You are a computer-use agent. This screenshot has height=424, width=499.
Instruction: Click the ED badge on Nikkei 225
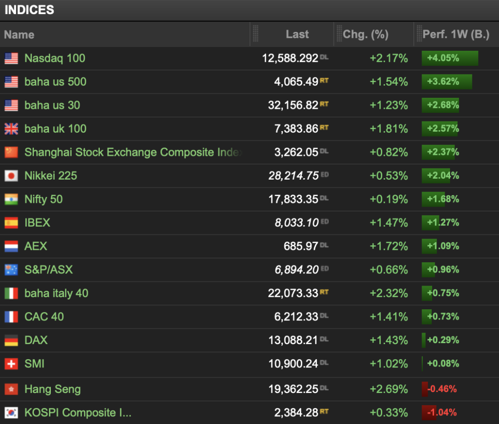[x=325, y=174]
